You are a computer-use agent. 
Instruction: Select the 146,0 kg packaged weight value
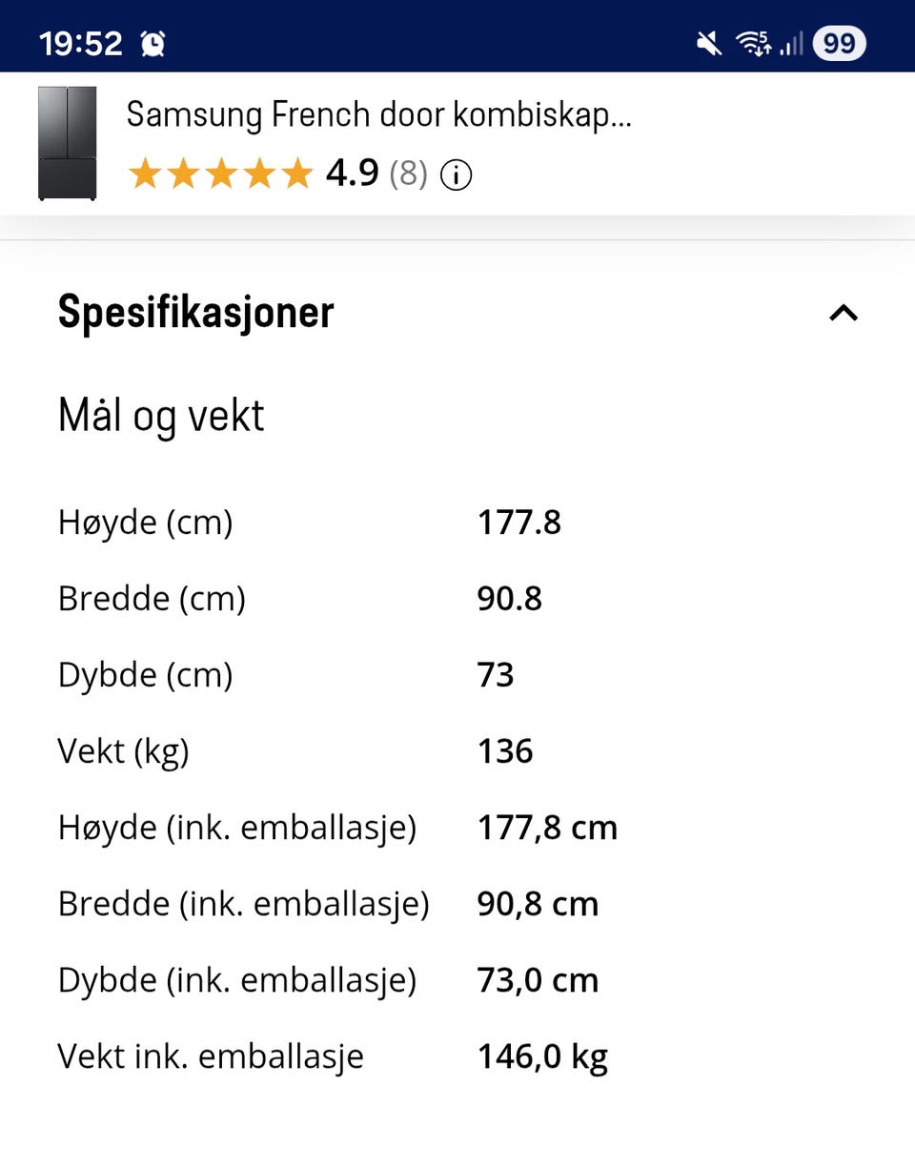coord(541,1056)
